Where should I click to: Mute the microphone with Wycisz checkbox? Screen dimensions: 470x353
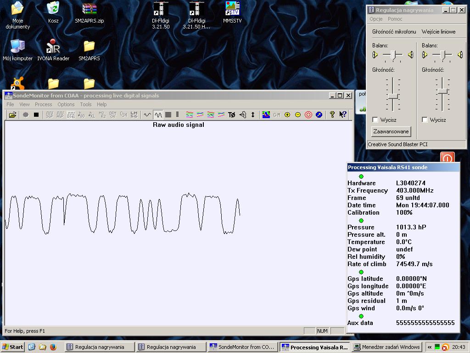pos(375,120)
